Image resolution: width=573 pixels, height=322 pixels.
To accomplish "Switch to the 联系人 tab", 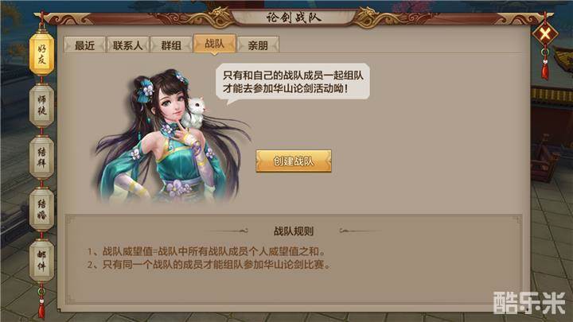I will click(x=127, y=45).
